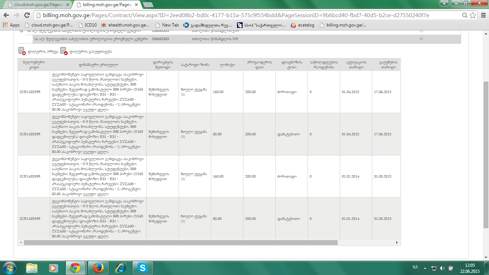489x275 pixels.
Task: Reload the page with the refresh icon
Action: coord(27,15)
